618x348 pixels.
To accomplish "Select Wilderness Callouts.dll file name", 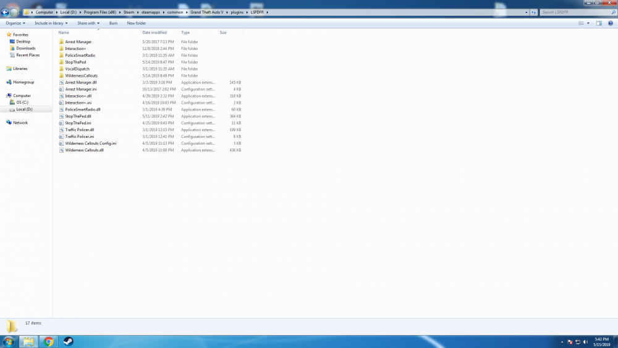I will click(84, 150).
